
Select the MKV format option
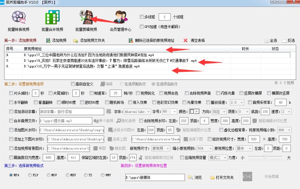point(68,175)
